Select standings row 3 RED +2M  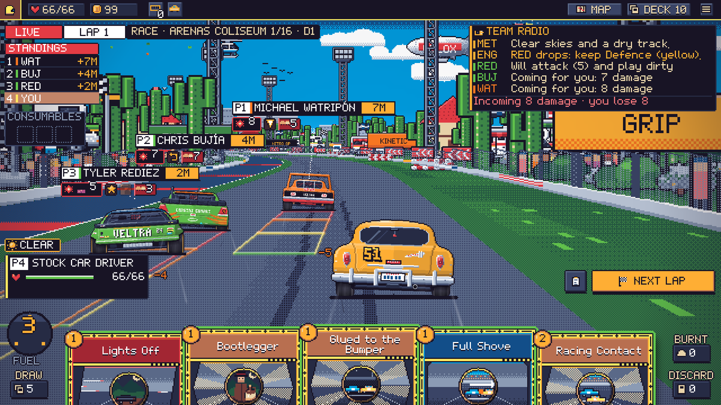52,86
